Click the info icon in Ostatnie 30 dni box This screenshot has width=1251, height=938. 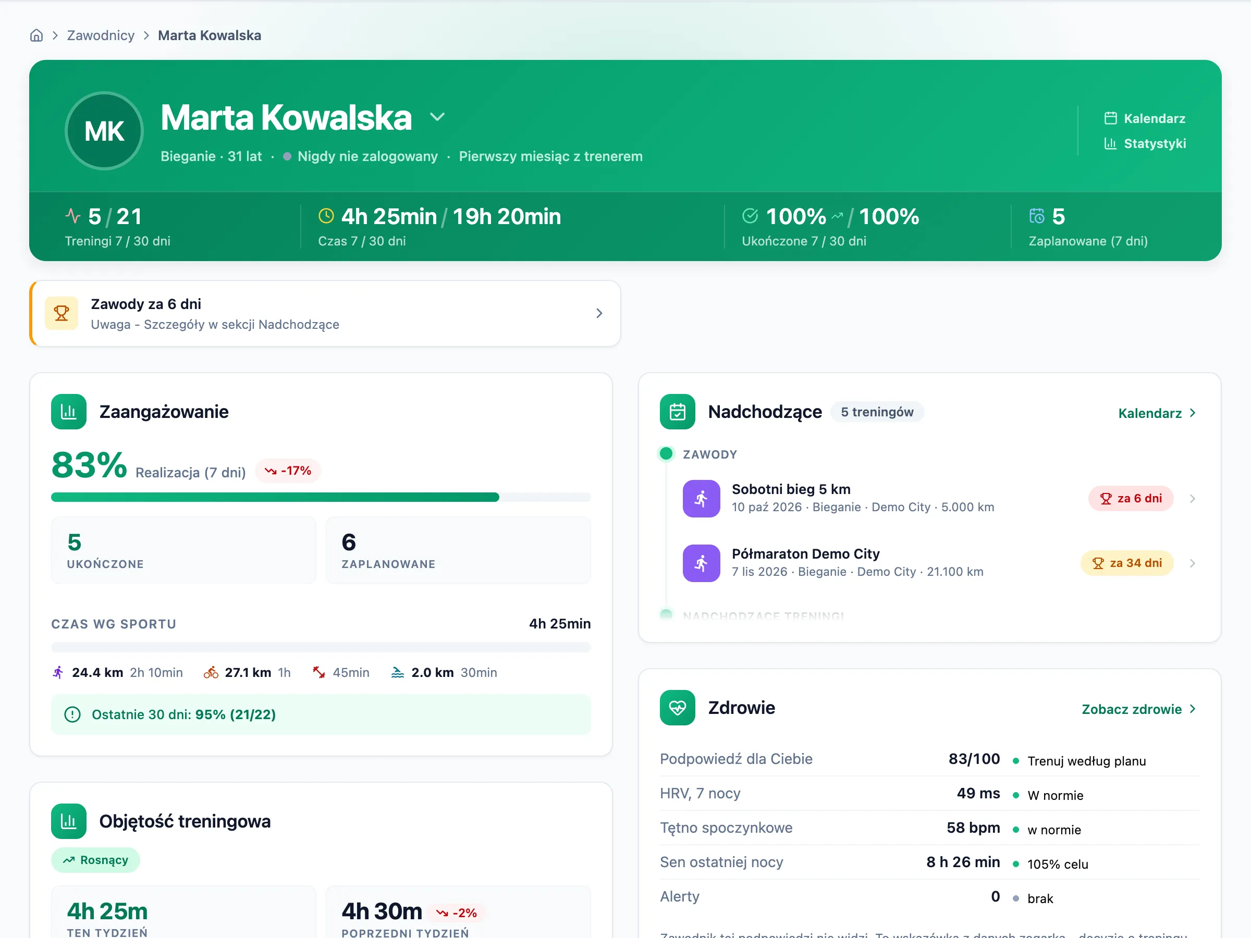pos(72,714)
